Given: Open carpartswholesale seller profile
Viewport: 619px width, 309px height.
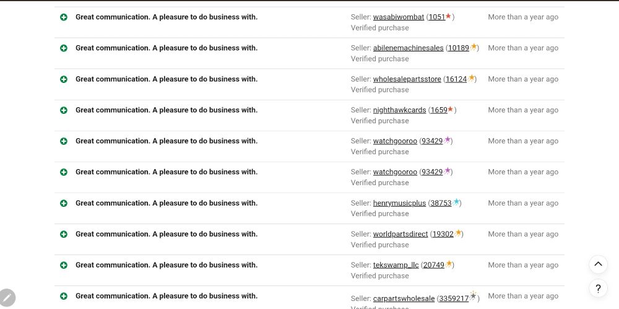Looking at the screenshot, I should point(404,298).
